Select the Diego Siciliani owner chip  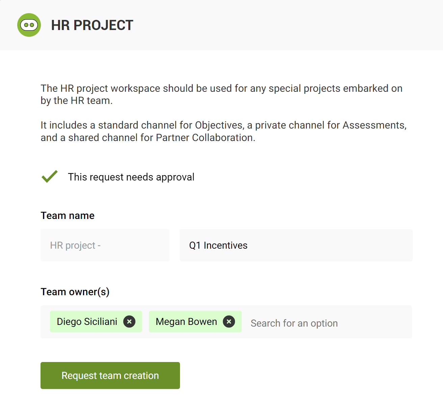(x=88, y=322)
